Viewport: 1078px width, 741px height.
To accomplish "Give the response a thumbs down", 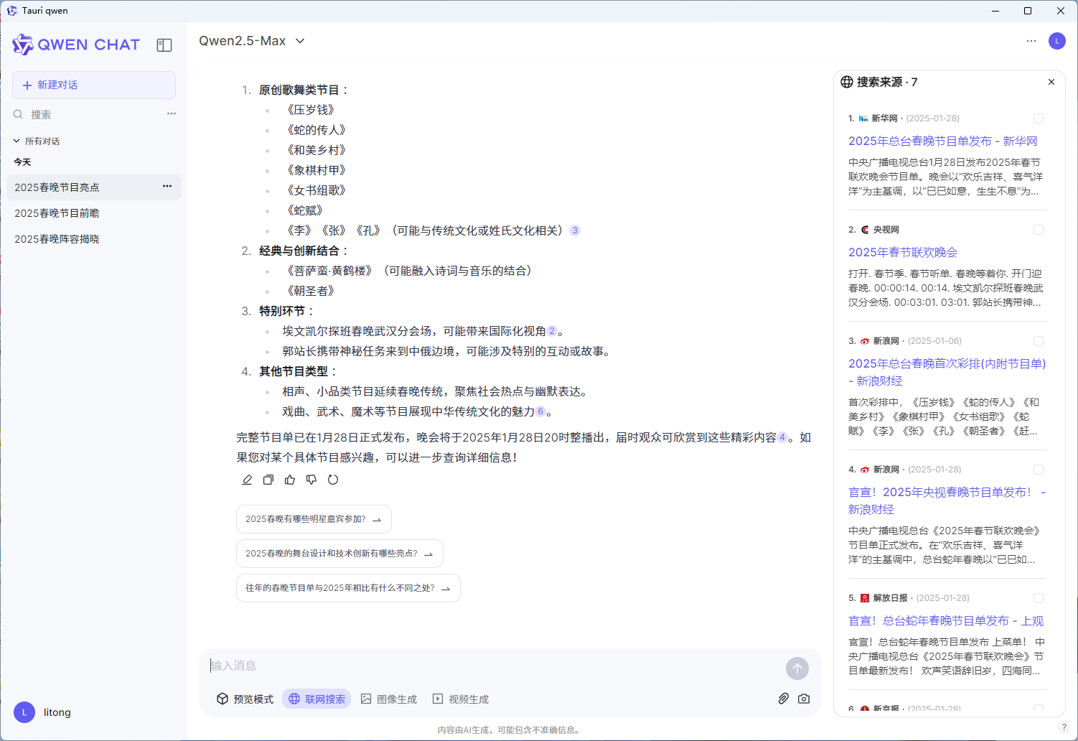I will pos(311,480).
